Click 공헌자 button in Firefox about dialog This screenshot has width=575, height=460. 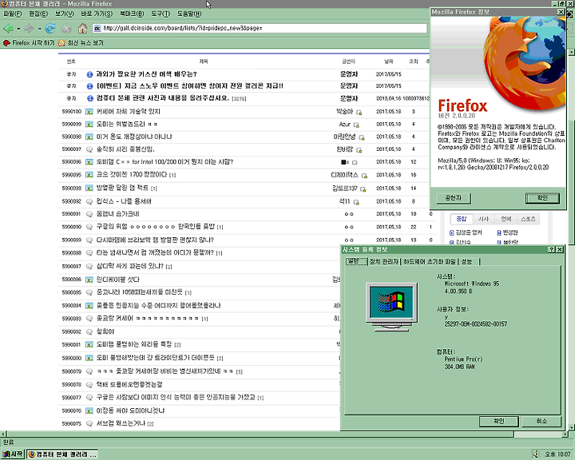454,198
